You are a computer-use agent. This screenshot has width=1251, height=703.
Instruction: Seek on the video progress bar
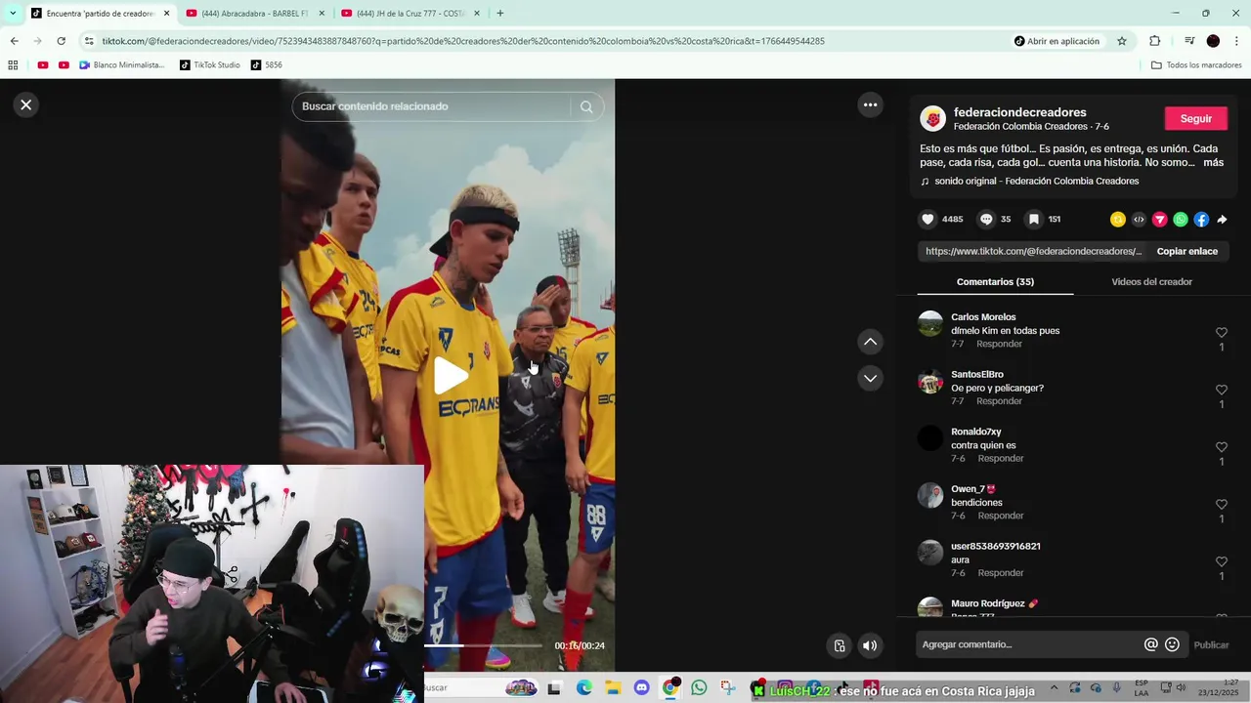click(x=483, y=645)
